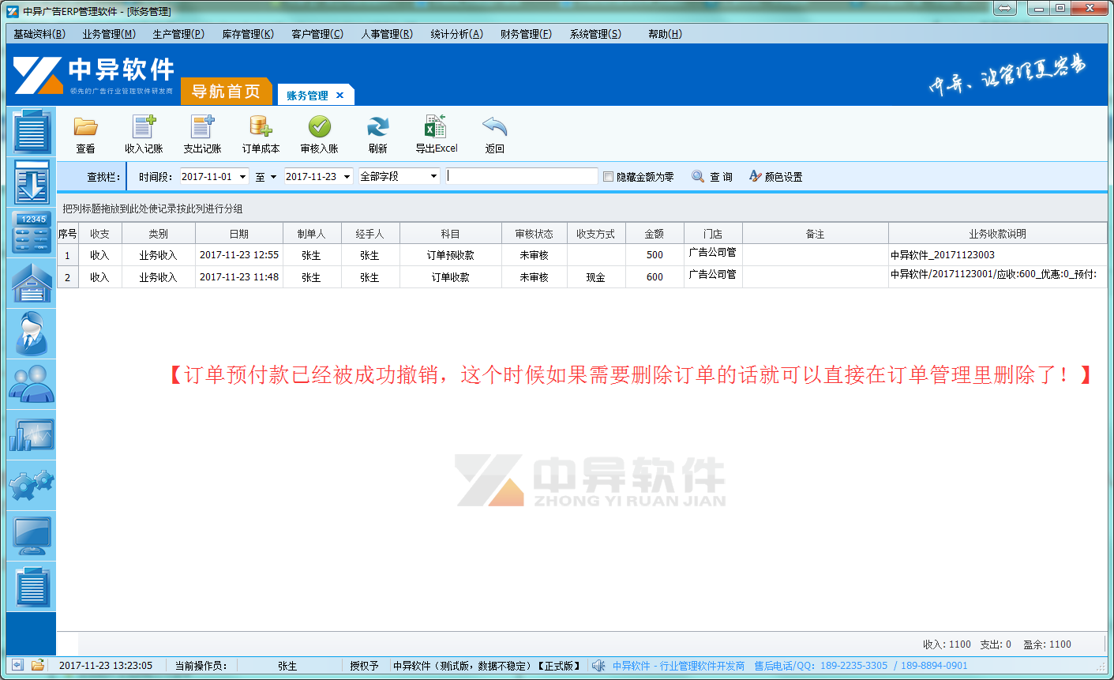The width and height of the screenshot is (1114, 680).
Task: Open the sidebar gears settings icon
Action: click(32, 486)
